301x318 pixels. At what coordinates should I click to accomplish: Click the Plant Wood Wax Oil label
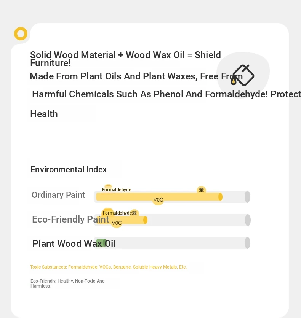tap(74, 243)
